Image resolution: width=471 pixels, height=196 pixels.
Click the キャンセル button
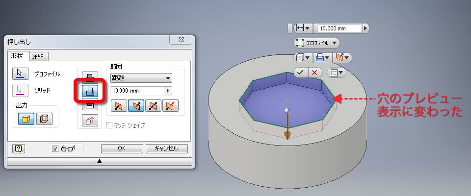point(167,148)
